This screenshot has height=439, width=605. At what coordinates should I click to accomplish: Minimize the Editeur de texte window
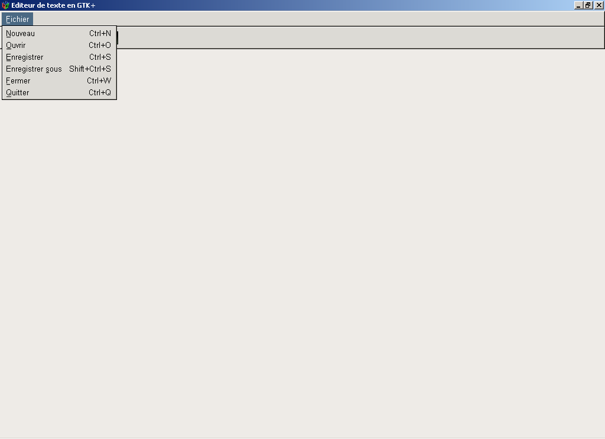pyautogui.click(x=578, y=5)
